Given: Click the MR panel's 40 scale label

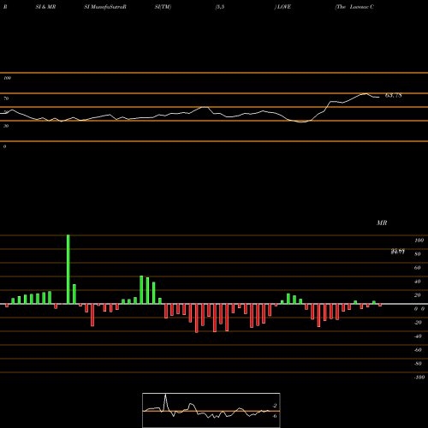Looking at the screenshot, I should [418, 282].
